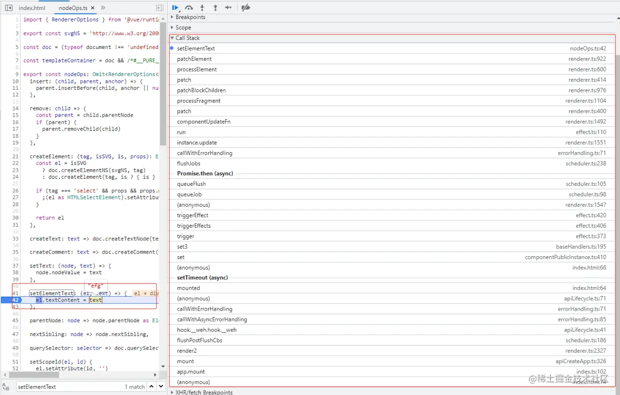Open scheduler.ts:238 source location
Image resolution: width=620 pixels, height=395 pixels.
pos(585,164)
